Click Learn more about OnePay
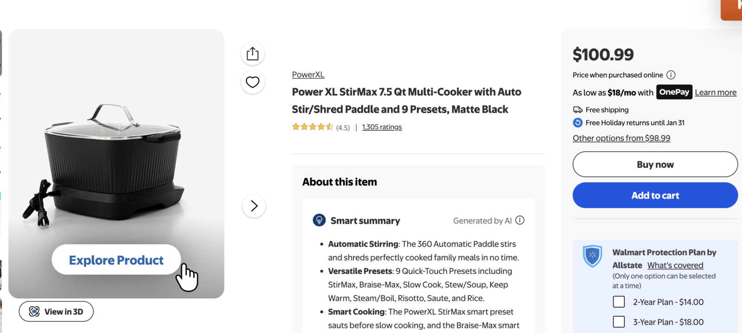 [715, 92]
